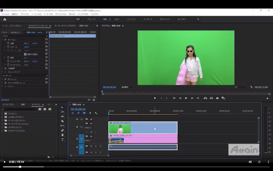Image resolution: width=273 pixels, height=171 pixels.
Task: Play the sequence in the program monitor
Action: 186,98
